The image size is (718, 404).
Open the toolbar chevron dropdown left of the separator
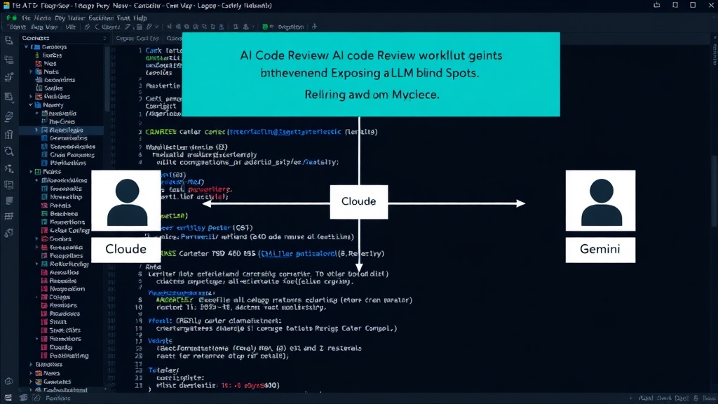156,27
